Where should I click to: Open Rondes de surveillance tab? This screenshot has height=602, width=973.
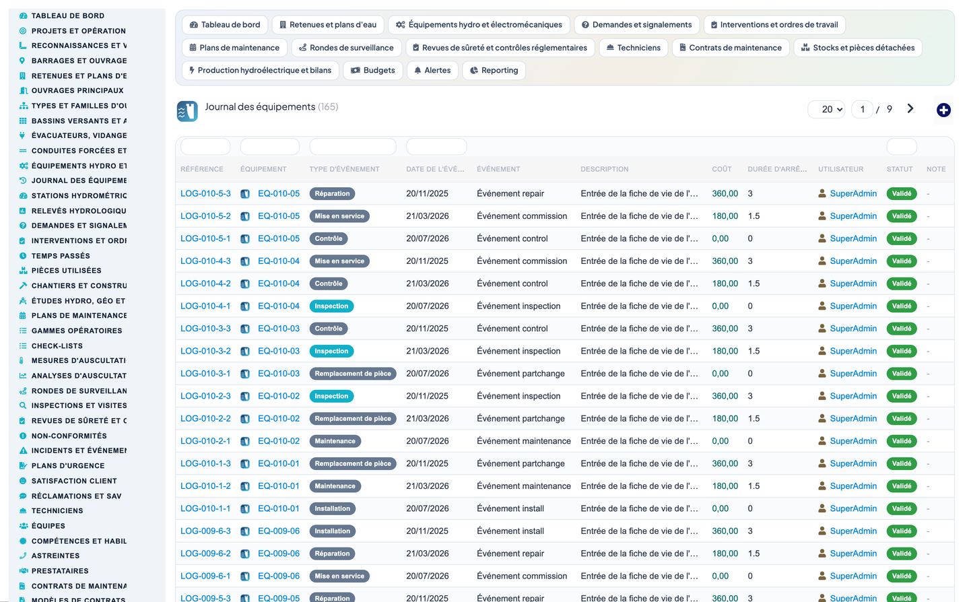346,48
